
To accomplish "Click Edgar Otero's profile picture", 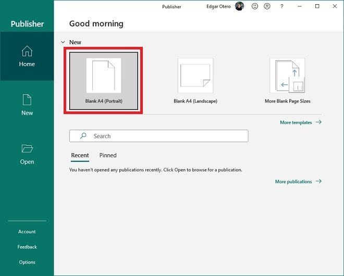I will (240, 6).
